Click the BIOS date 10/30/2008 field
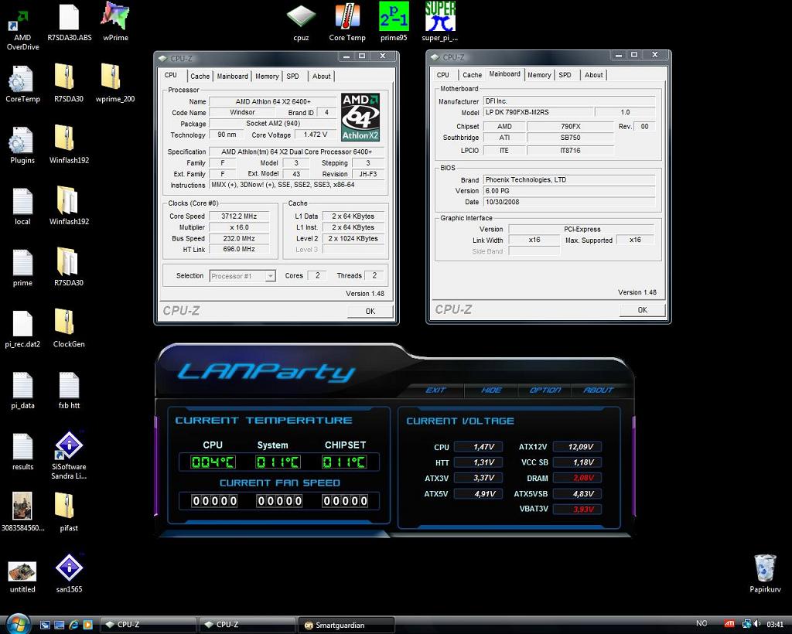The image size is (792, 634). 568,202
